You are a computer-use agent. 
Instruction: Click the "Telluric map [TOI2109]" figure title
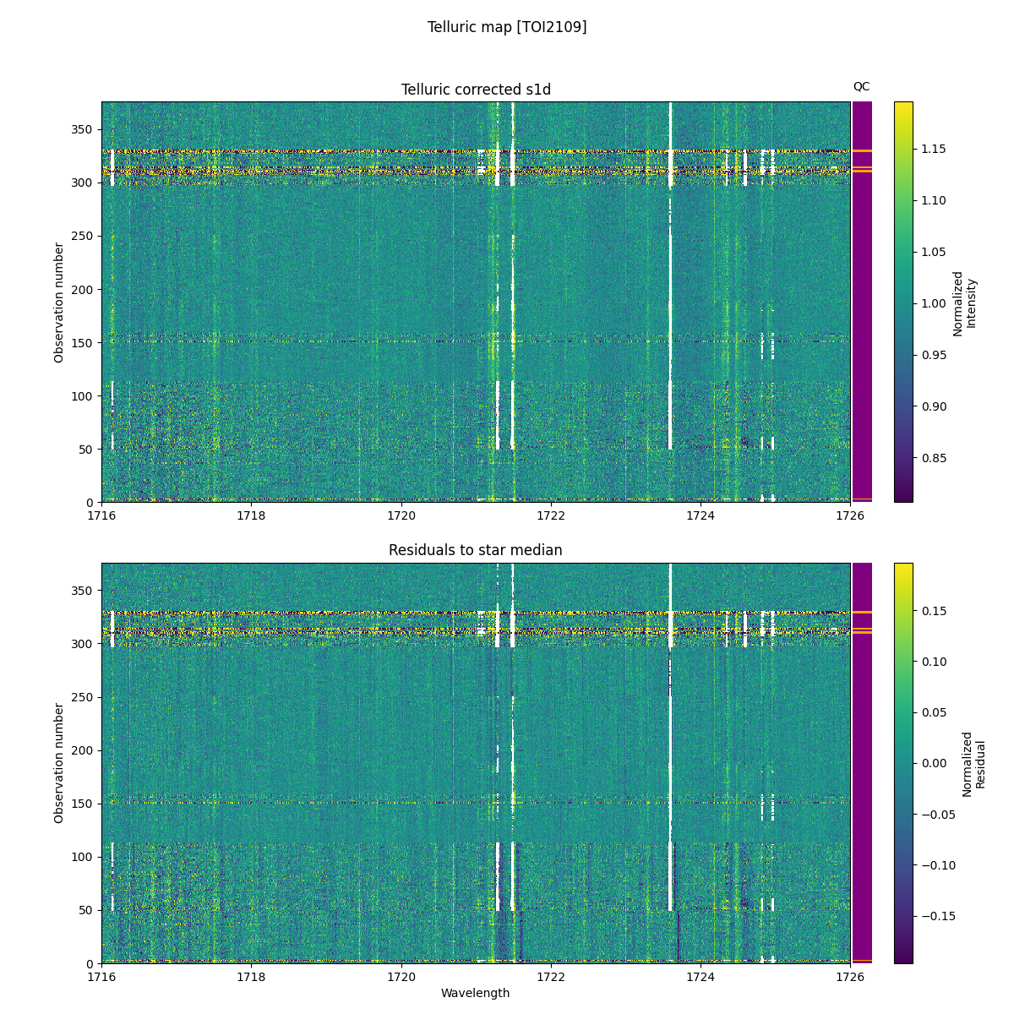coord(507,27)
